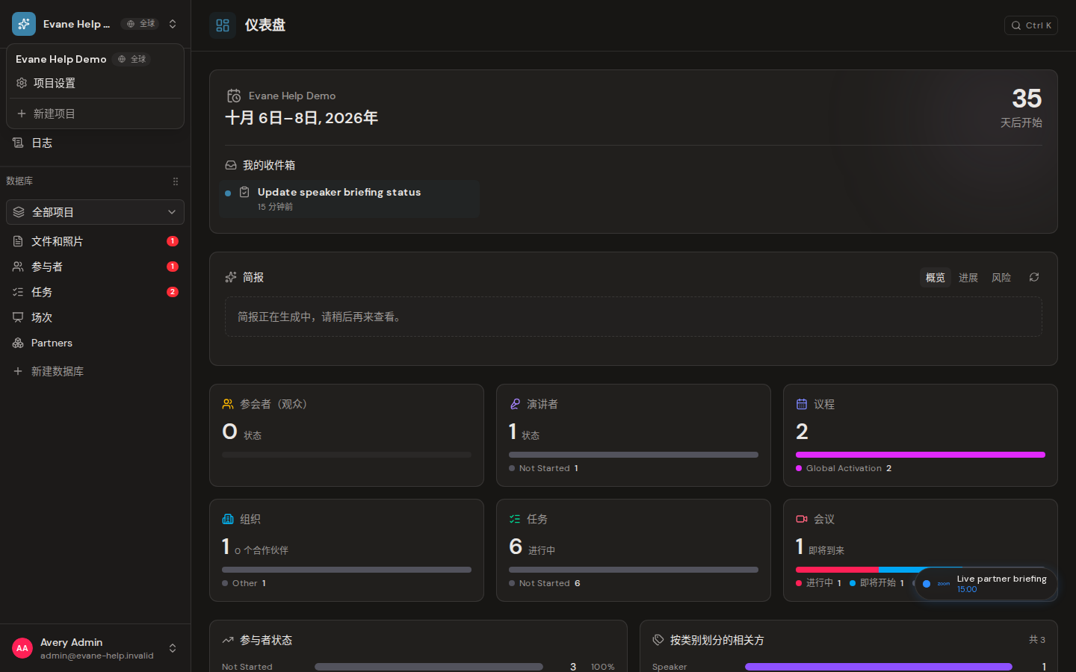Open the Ctrl K search box
The height and width of the screenshot is (672, 1076).
coord(1031,25)
